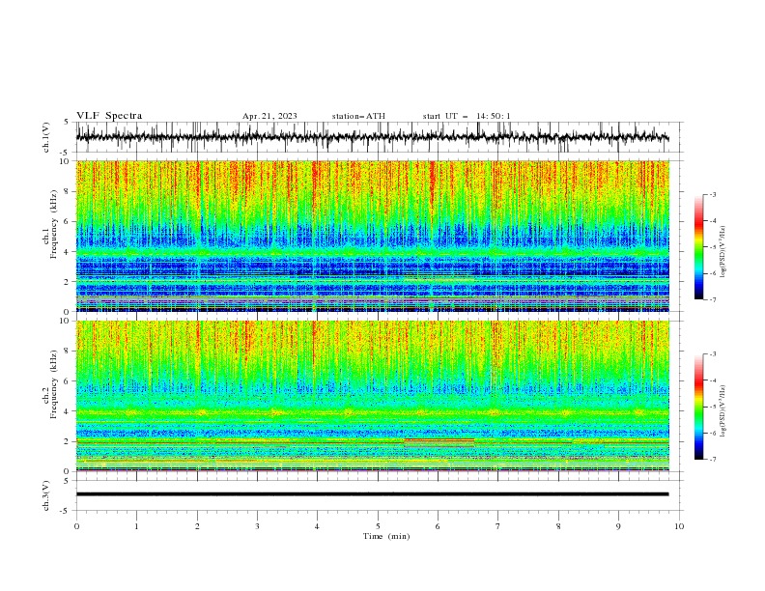Click the ch.1 Frequency (kHz) axis label
Image resolution: width=765 pixels, height=591 pixels.
[50, 224]
